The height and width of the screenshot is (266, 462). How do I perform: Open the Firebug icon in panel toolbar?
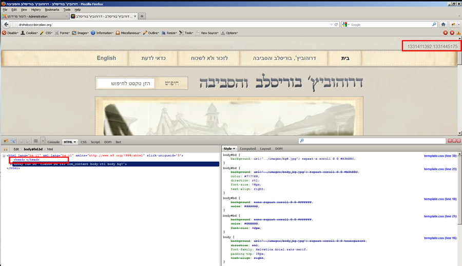tap(6, 141)
